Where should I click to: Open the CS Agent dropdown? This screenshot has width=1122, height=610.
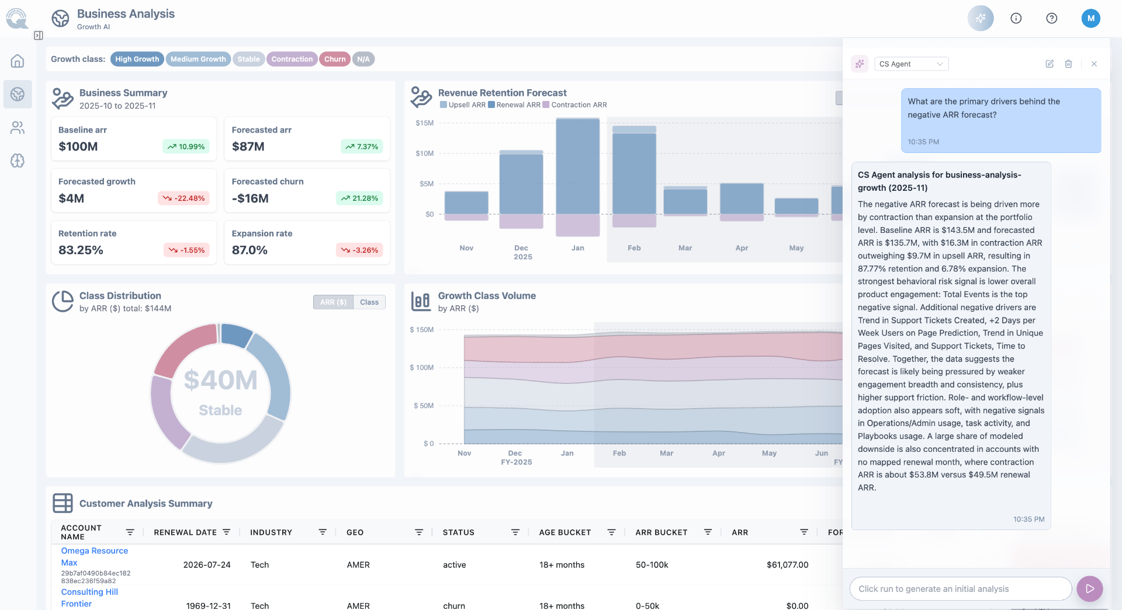click(x=911, y=64)
